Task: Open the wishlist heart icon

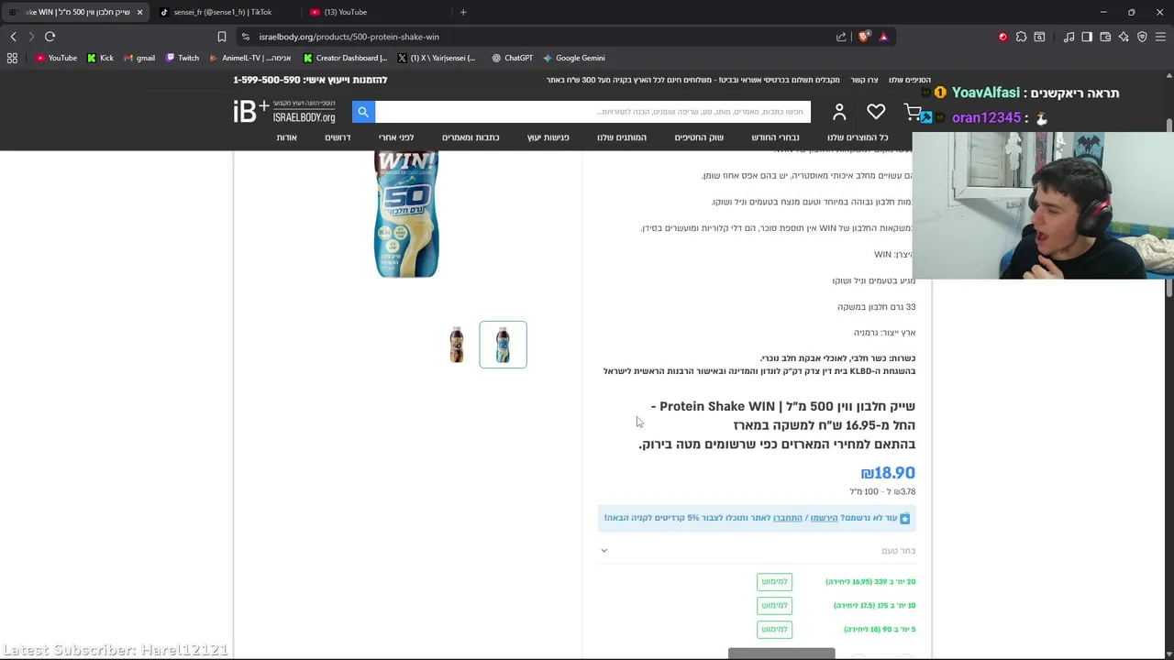Action: tap(876, 112)
